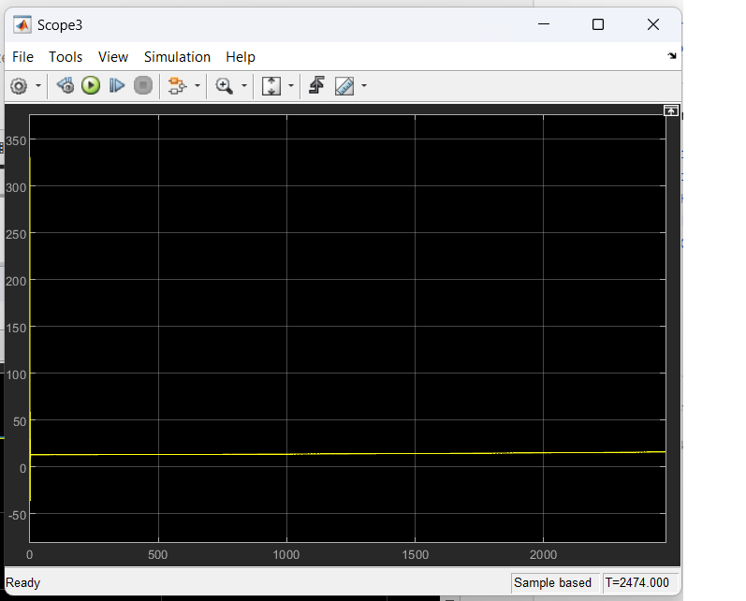This screenshot has height=601, width=746.
Task: Click the 500 x-axis tick label
Action: tap(157, 555)
